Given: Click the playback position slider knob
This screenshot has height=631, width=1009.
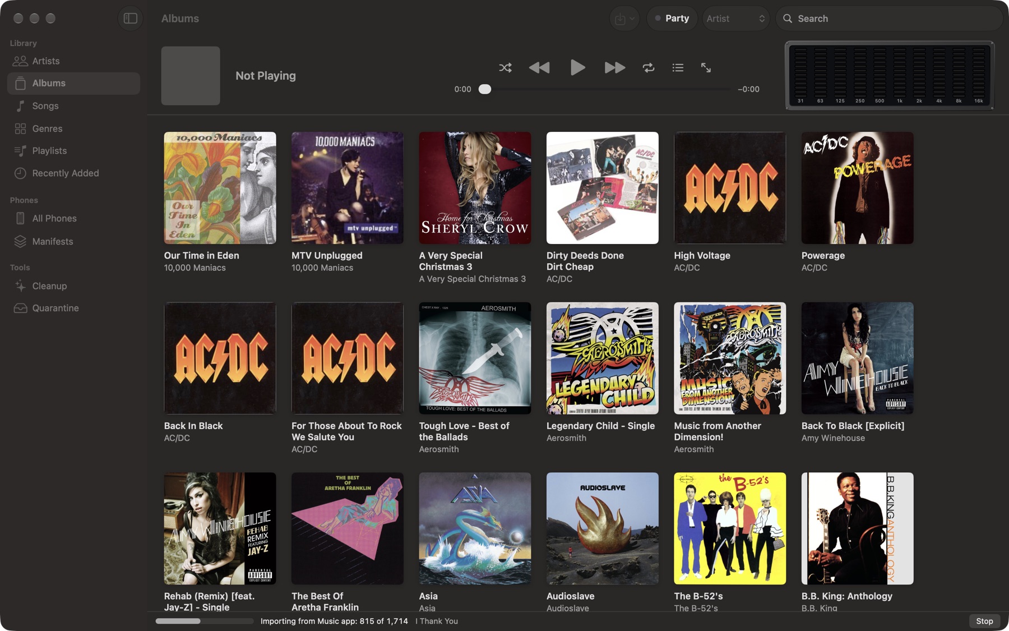Looking at the screenshot, I should pyautogui.click(x=485, y=89).
